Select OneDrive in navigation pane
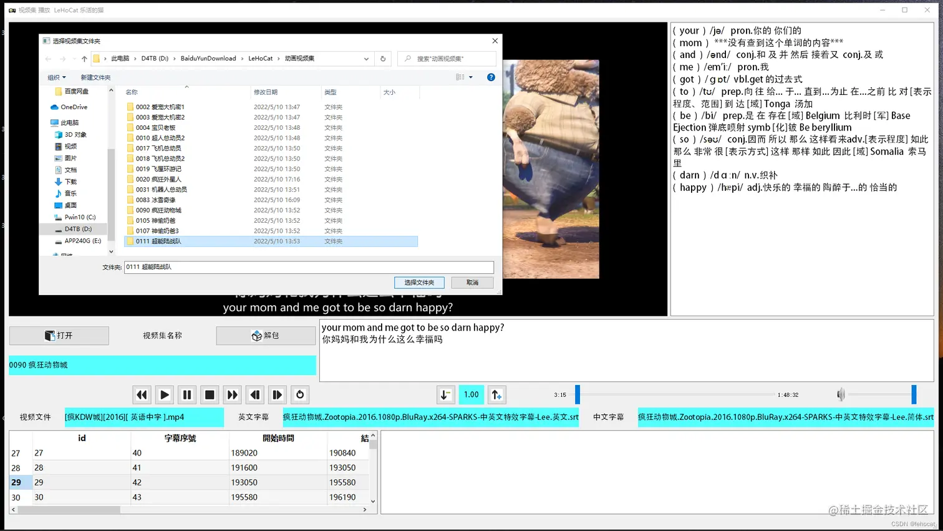This screenshot has width=943, height=531. click(69, 107)
